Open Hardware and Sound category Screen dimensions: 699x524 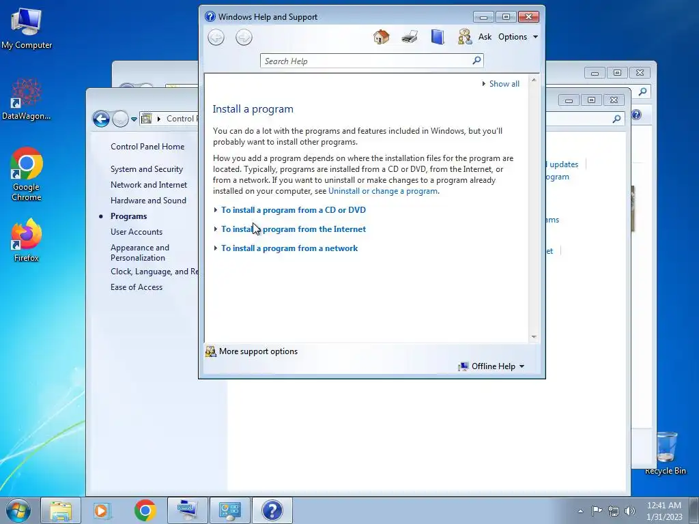148,201
